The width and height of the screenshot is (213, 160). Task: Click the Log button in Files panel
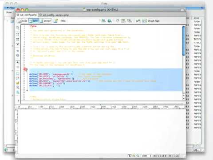[x=196, y=150]
